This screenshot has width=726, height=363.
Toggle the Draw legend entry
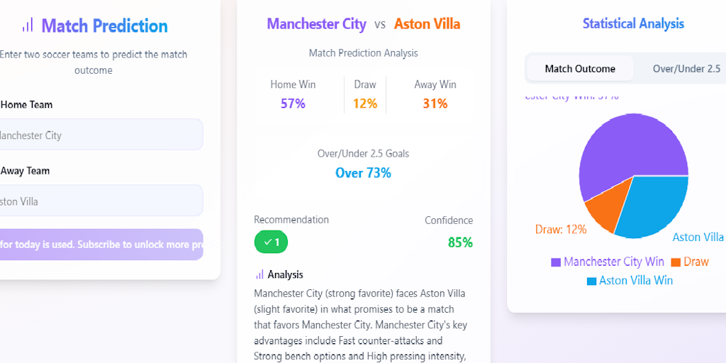pos(690,262)
